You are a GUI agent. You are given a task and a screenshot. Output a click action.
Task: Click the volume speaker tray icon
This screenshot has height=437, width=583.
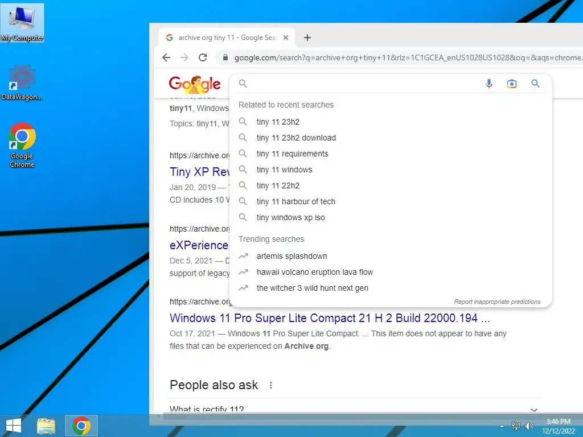coord(529,426)
